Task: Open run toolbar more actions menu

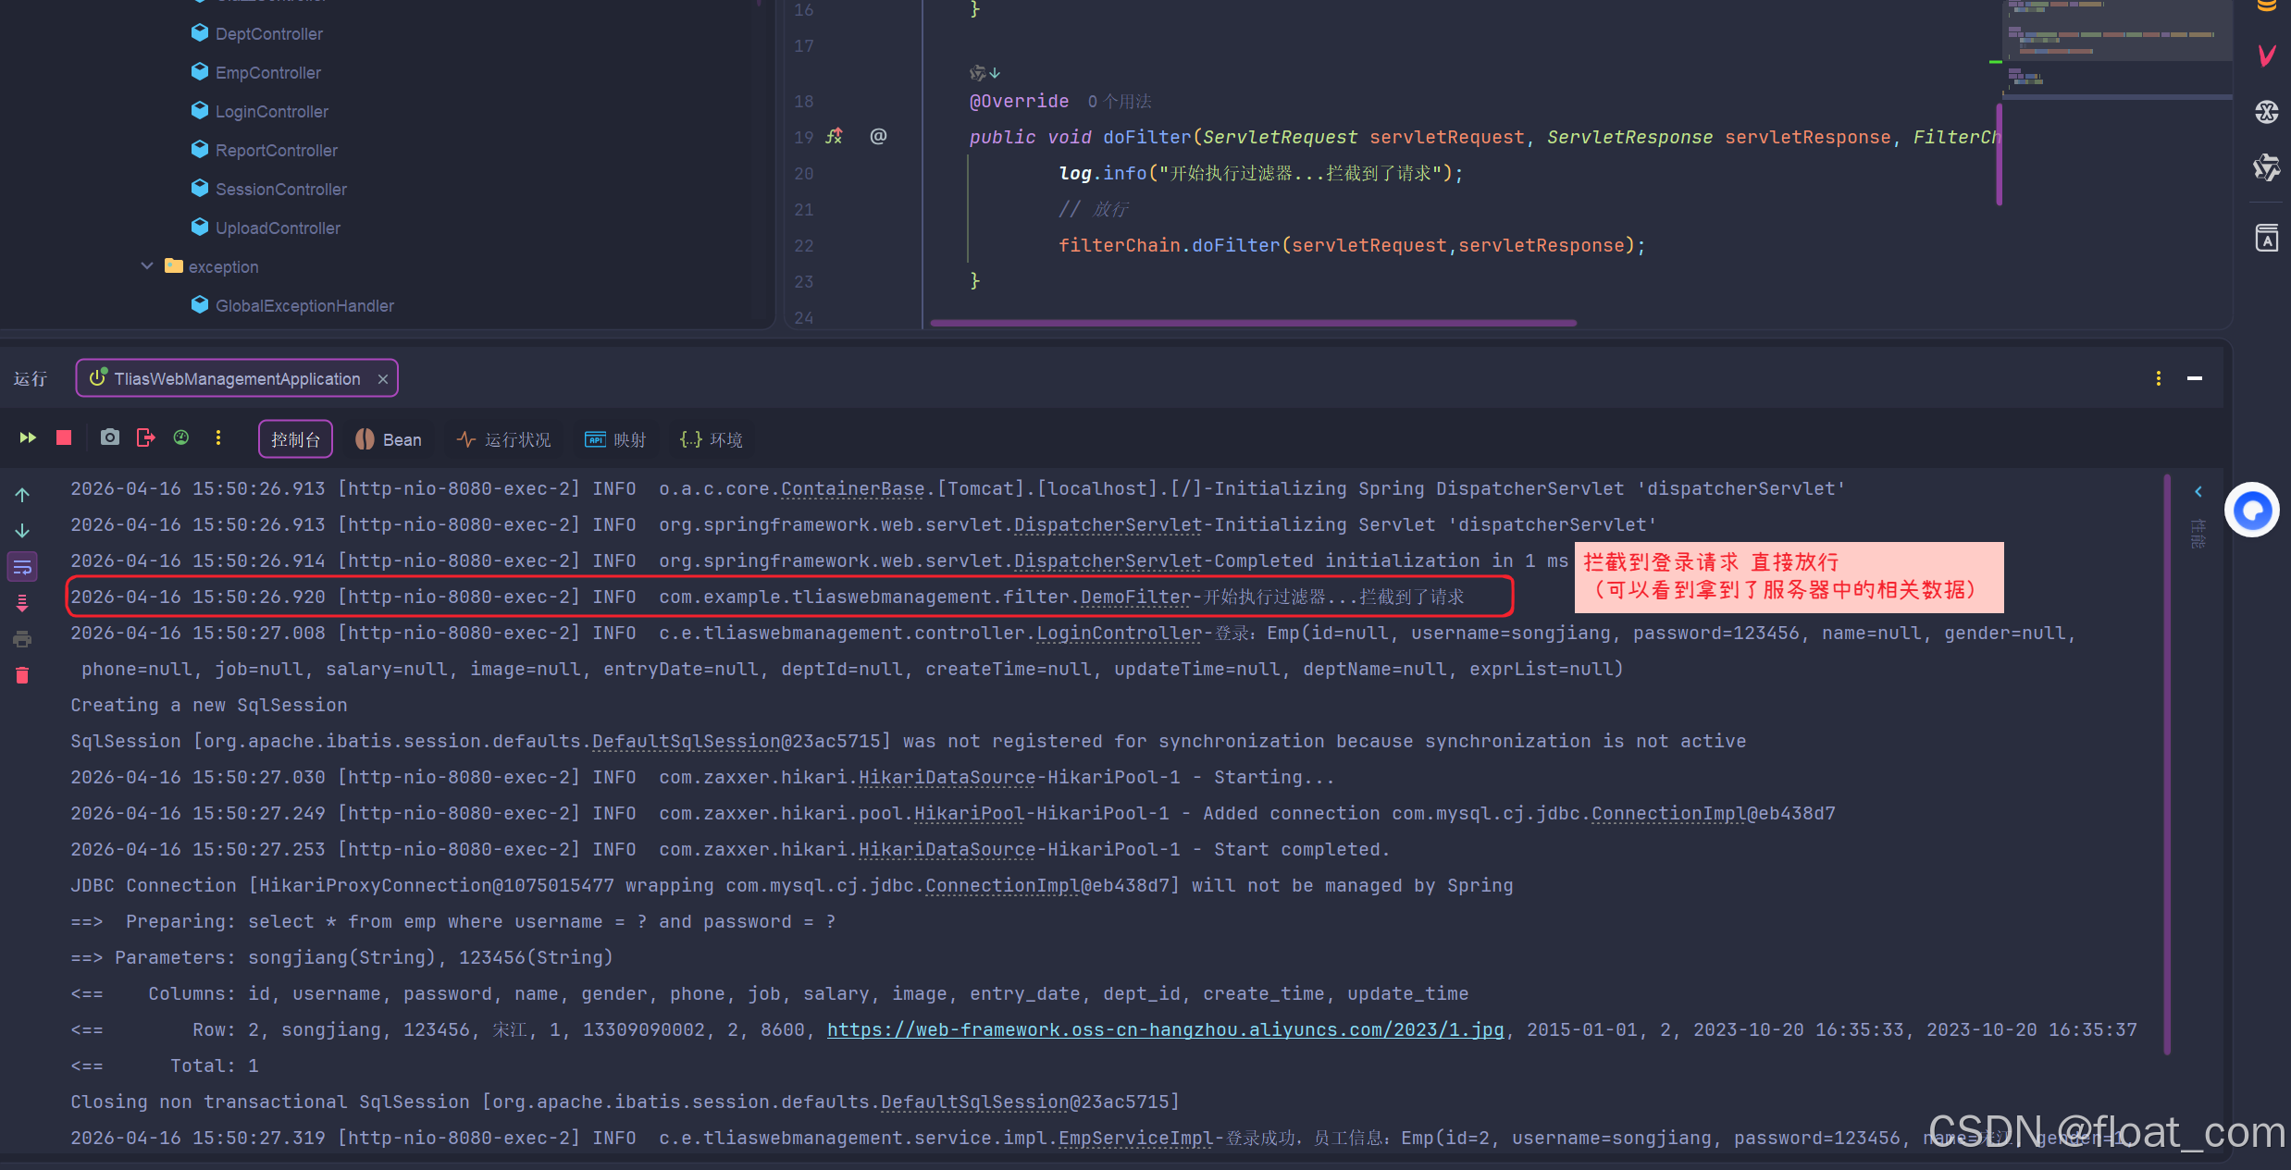Action: pyautogui.click(x=218, y=437)
